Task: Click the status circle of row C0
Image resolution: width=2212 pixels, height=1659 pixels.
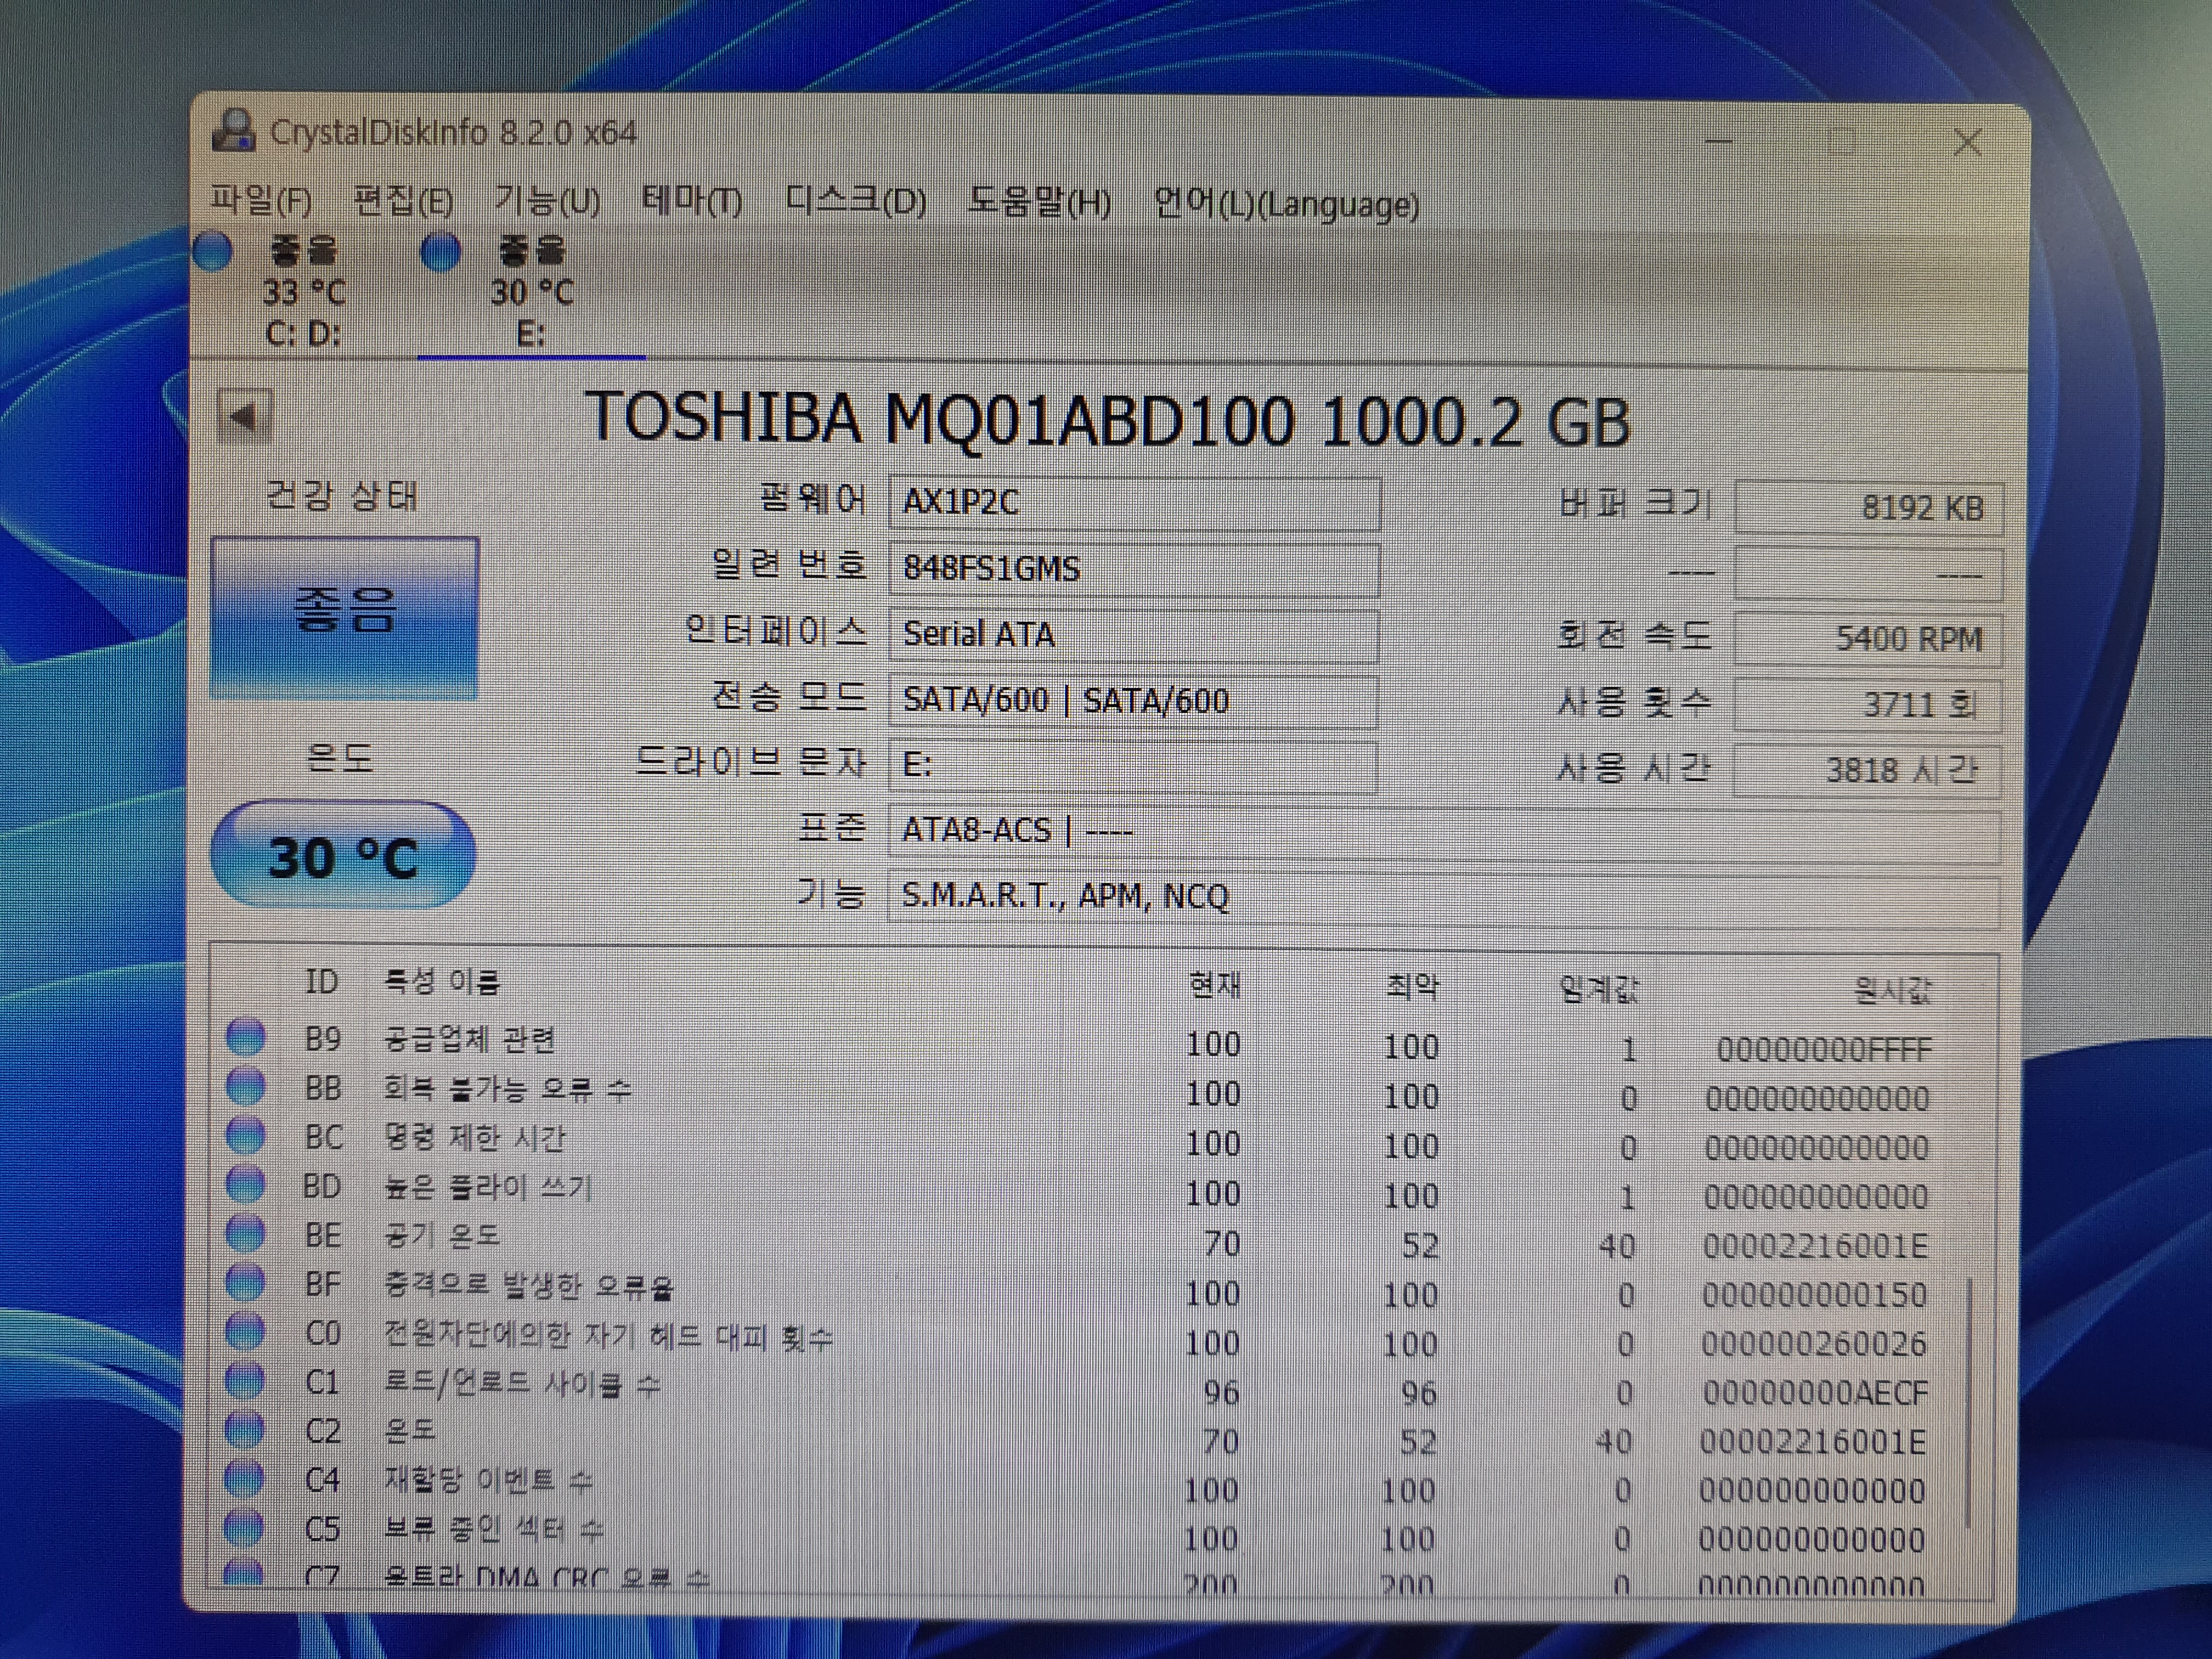Action: pyautogui.click(x=245, y=1331)
